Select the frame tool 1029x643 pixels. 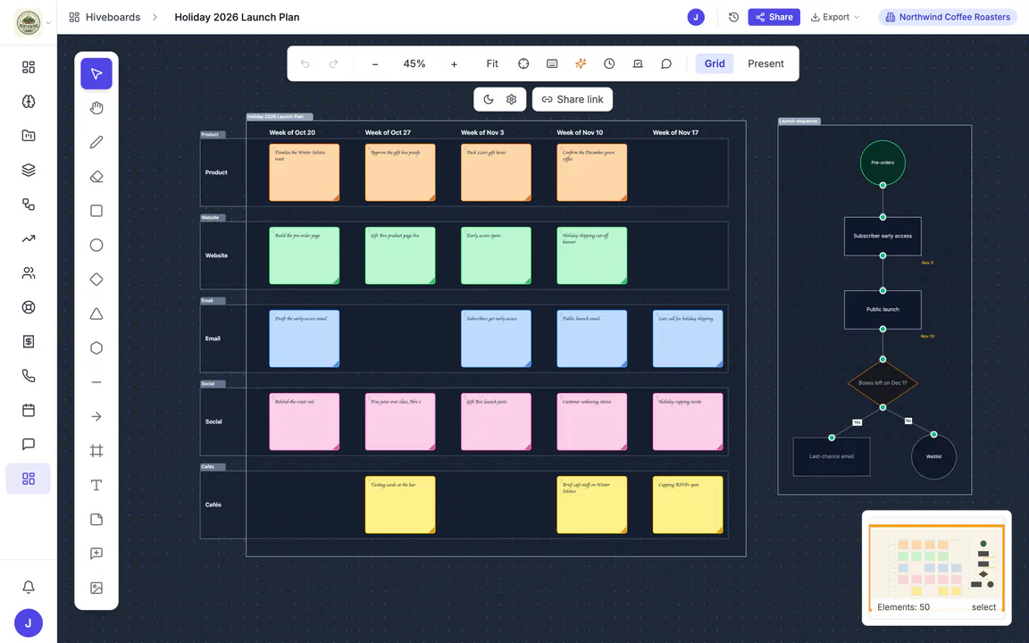coord(96,451)
